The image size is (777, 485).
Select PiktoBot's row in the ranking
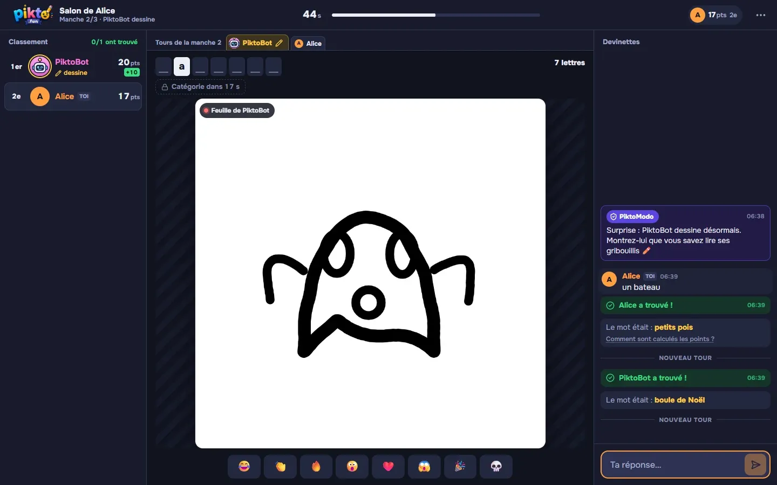click(x=73, y=67)
